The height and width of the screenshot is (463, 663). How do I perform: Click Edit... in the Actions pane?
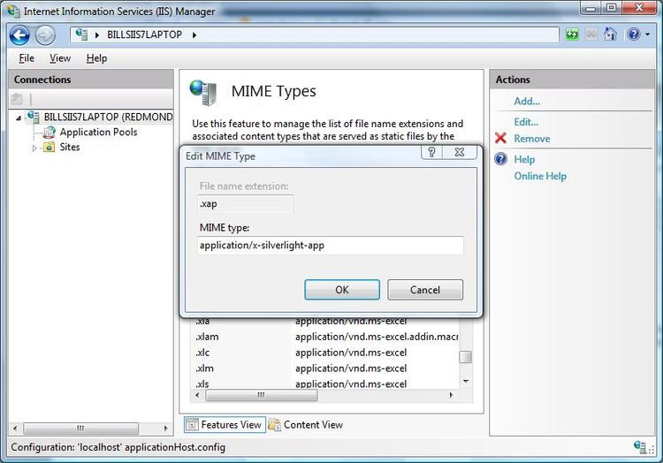tap(526, 122)
